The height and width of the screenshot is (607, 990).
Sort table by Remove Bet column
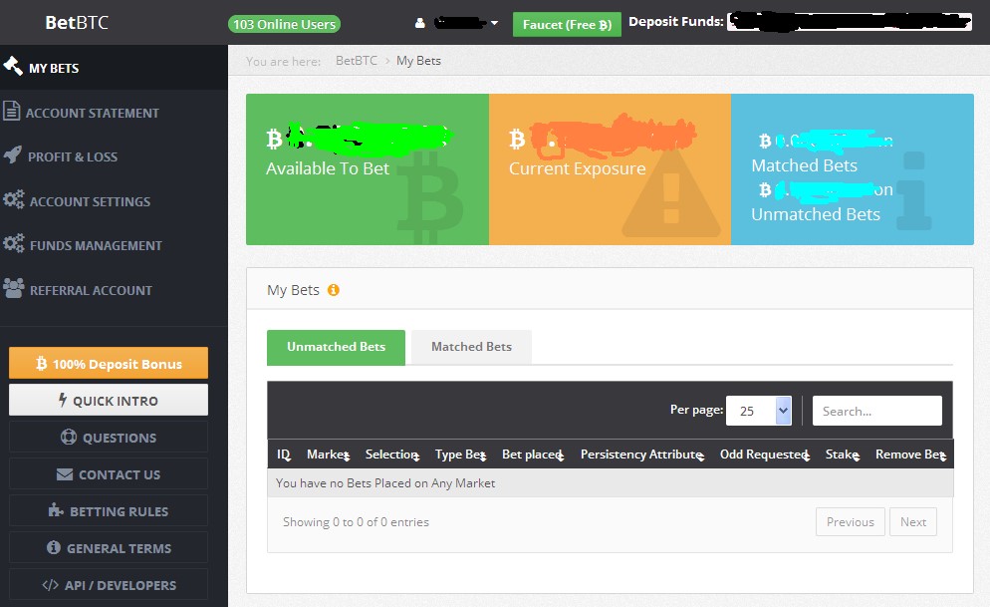(x=910, y=455)
